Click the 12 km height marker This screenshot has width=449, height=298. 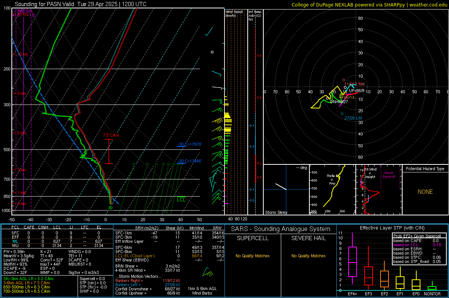tap(22, 54)
